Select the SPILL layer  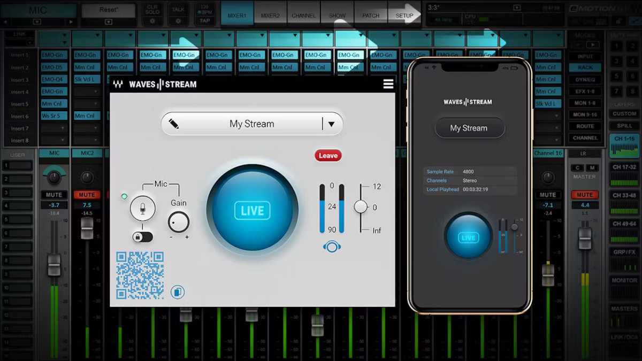click(x=624, y=126)
